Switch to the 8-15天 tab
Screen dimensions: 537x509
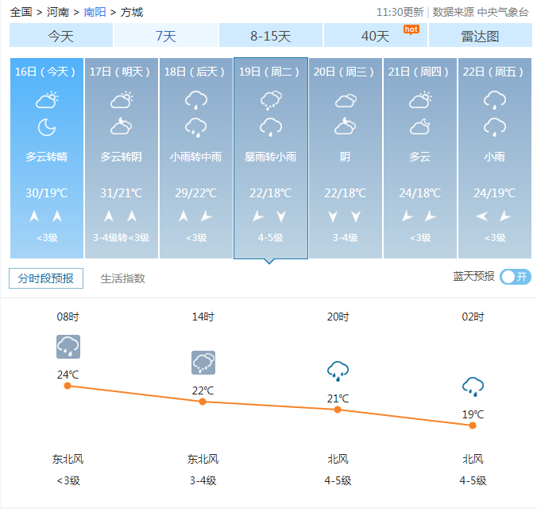coord(270,36)
